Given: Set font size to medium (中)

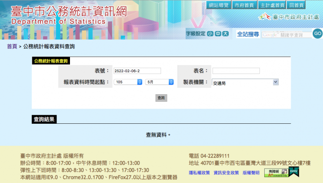Looking at the screenshot, I should pos(218,34).
